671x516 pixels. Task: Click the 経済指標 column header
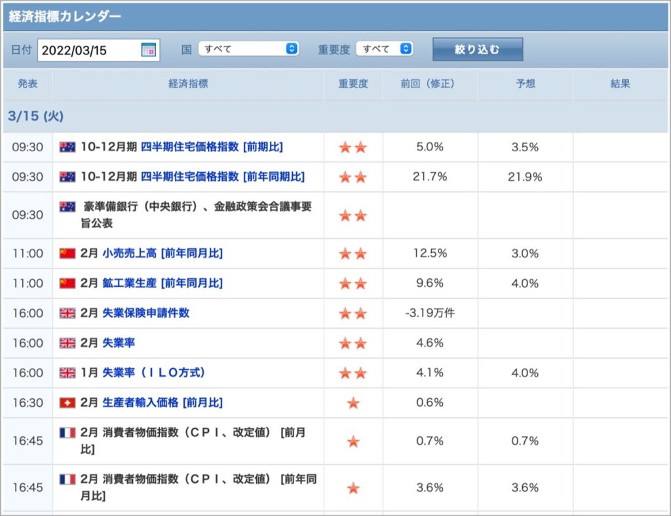click(x=188, y=84)
